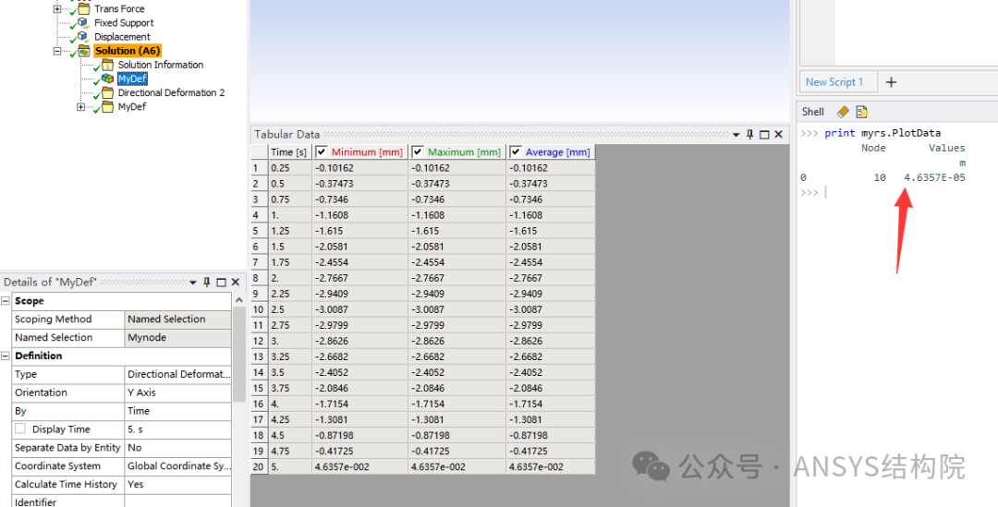Click the Type Directional Deformation field
The height and width of the screenshot is (507, 998).
[x=178, y=374]
